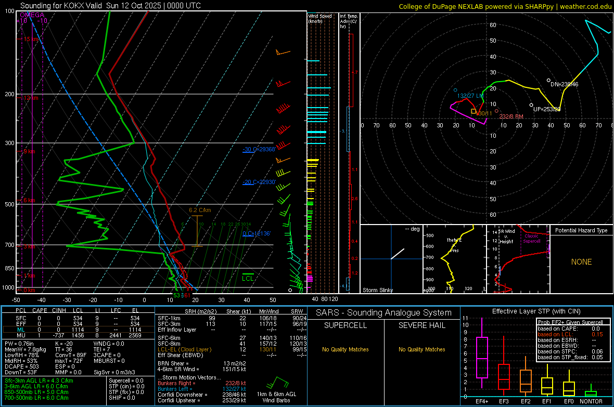Viewport: 614px width, 407px height.
Task: Click the Corfidi Upshear = 253/29 kt line
Action: tap(202, 400)
